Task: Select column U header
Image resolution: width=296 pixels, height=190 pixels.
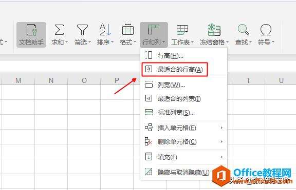Action: pos(281,80)
